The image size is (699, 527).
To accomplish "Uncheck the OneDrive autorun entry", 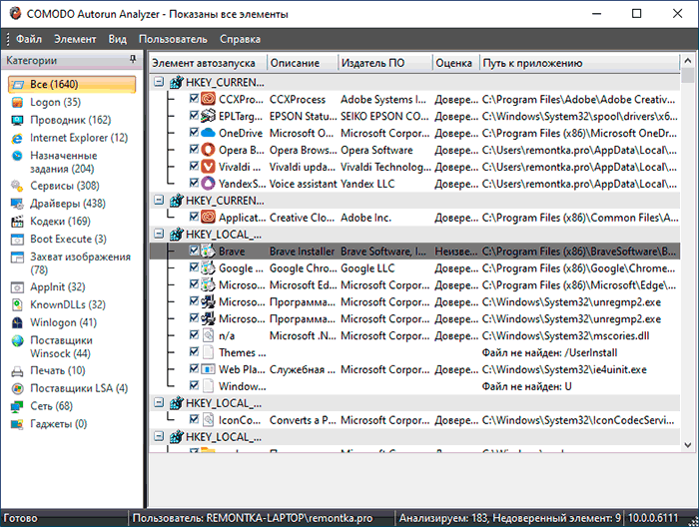I will (194, 133).
